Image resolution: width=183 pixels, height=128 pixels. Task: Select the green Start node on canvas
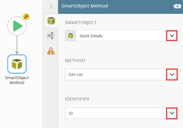click(17, 26)
